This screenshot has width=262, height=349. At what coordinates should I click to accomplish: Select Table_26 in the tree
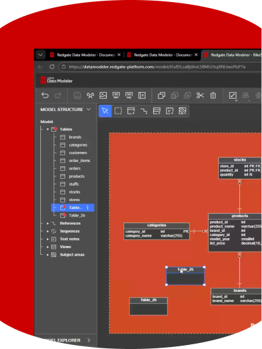click(77, 216)
